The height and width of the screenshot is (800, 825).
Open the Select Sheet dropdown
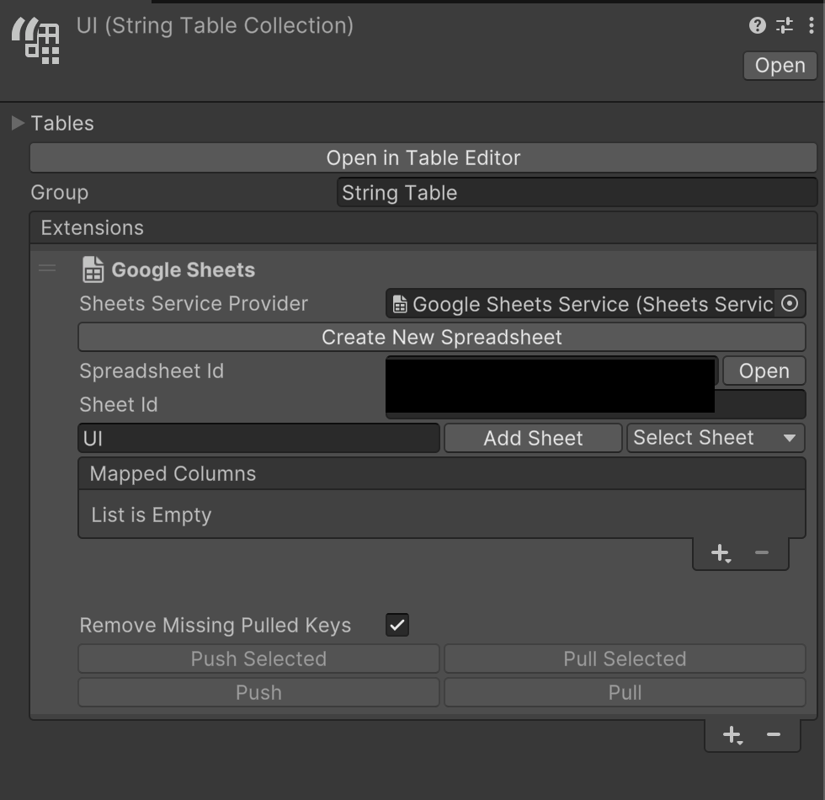716,438
